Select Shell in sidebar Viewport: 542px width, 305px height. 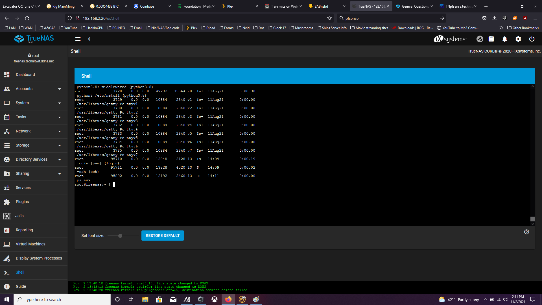(x=34, y=272)
